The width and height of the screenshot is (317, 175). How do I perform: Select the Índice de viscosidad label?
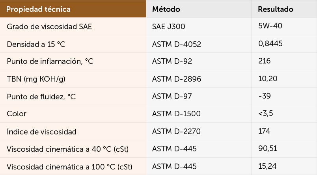pos(41,132)
